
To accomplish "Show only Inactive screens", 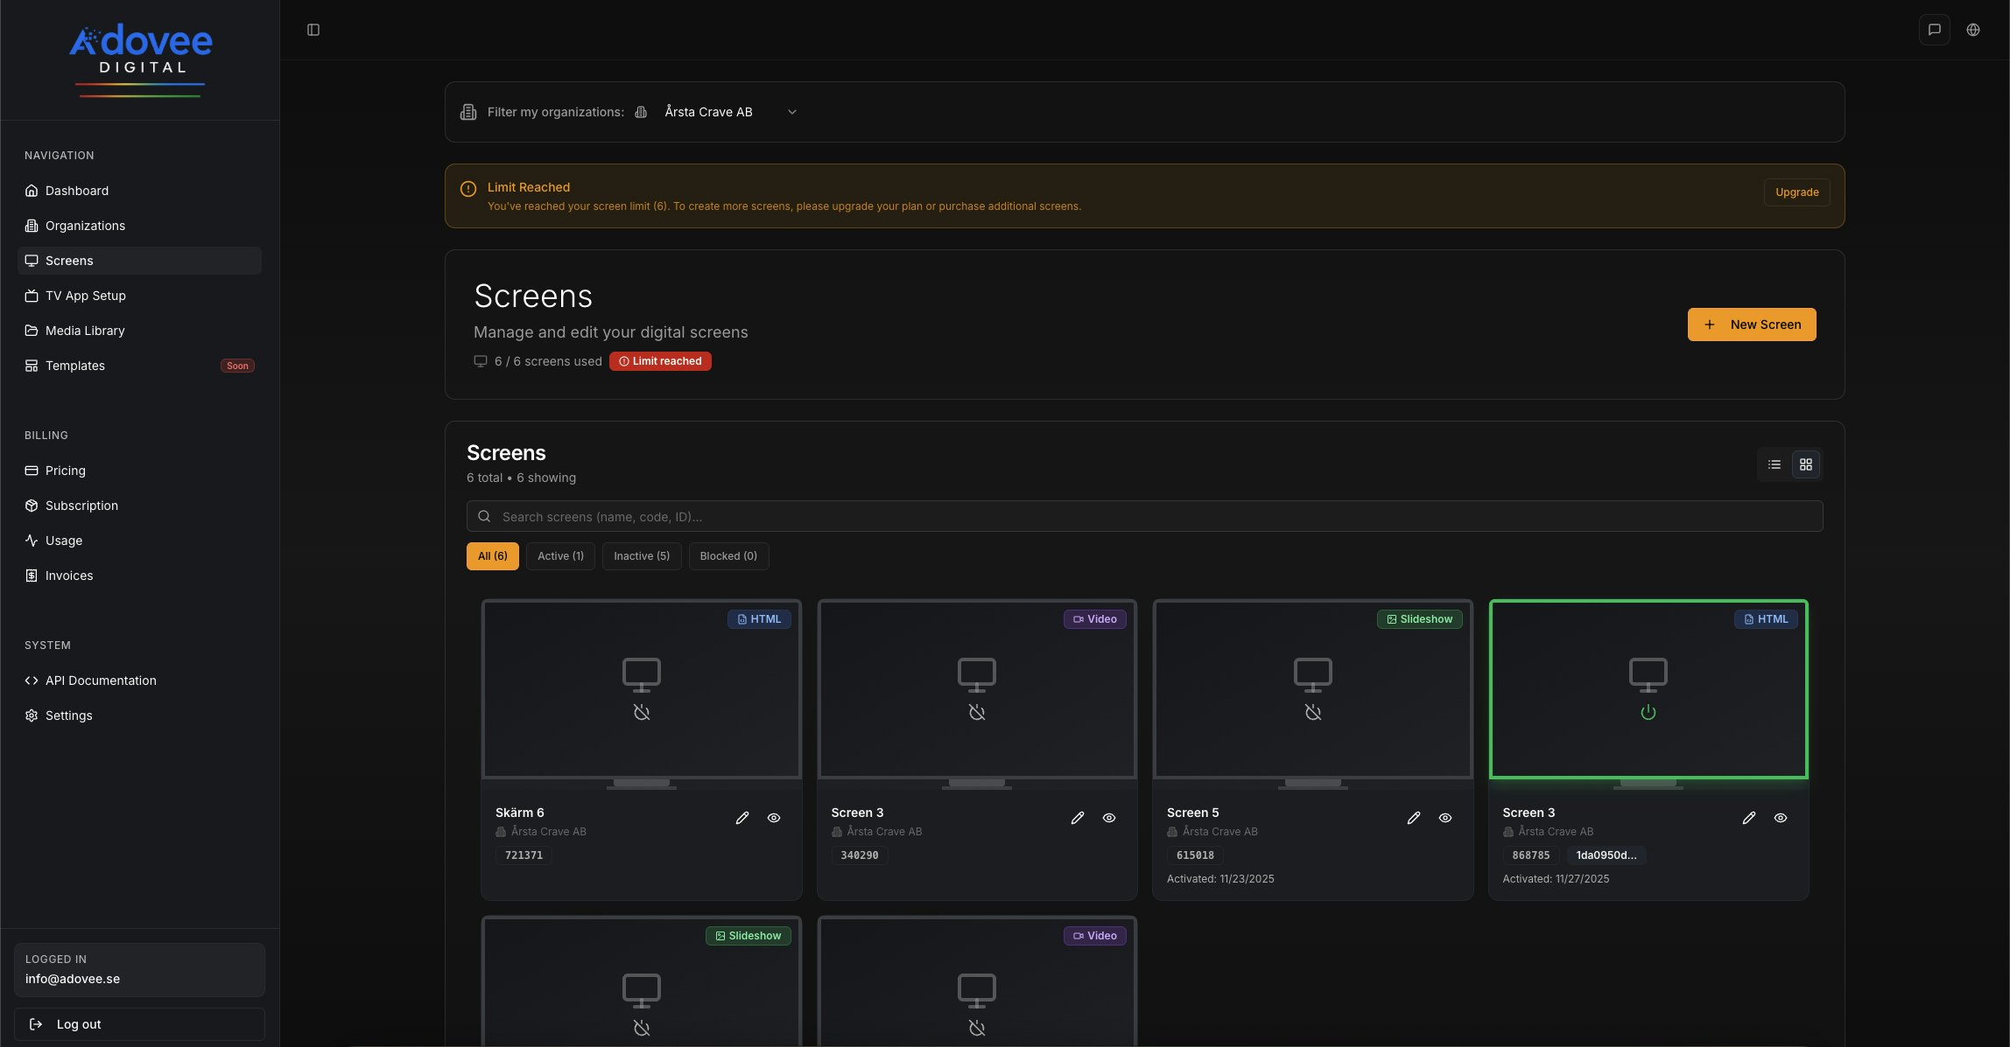I will 641,556.
